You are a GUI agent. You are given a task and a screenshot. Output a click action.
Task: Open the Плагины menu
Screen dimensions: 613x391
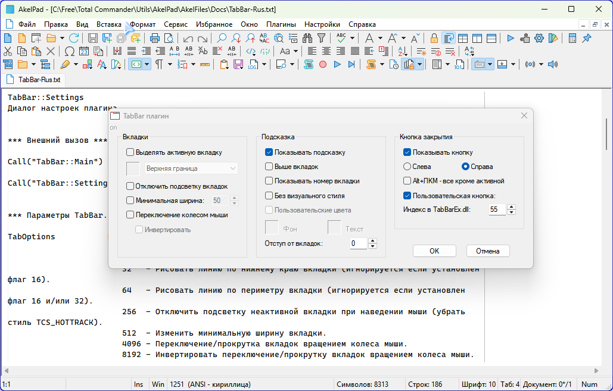281,24
